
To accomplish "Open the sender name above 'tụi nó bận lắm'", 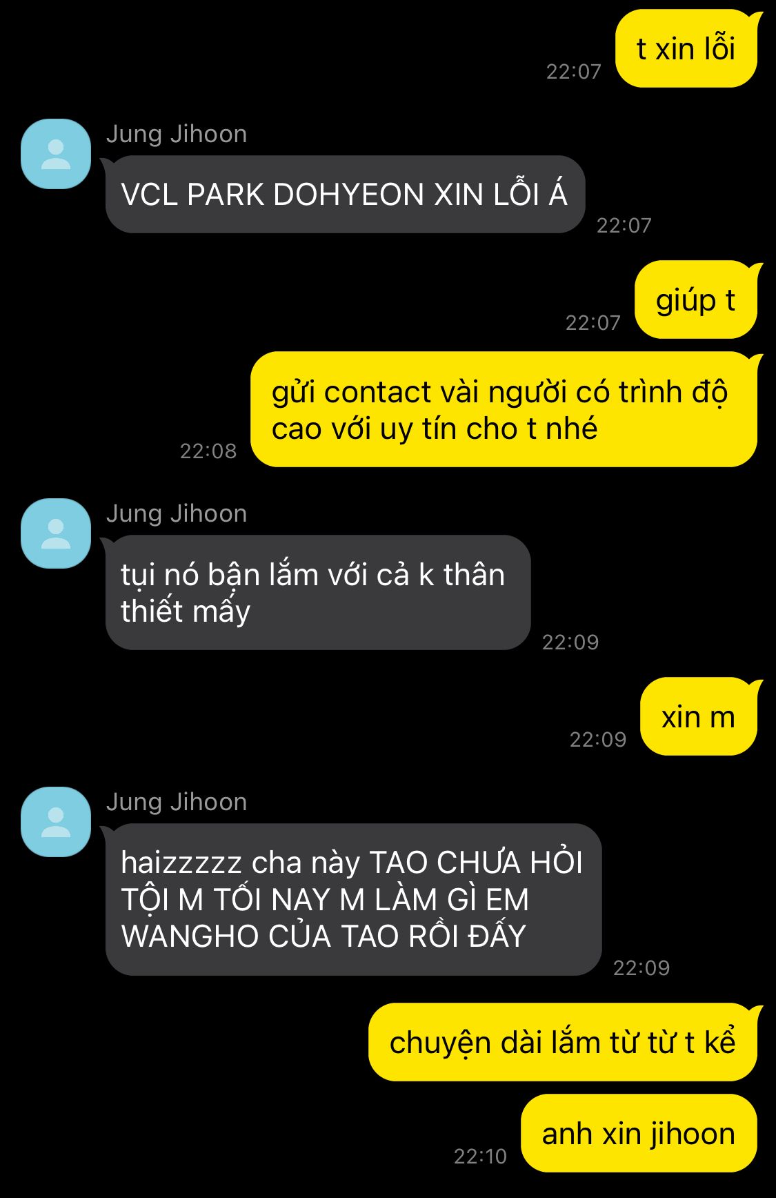I will coord(177,513).
